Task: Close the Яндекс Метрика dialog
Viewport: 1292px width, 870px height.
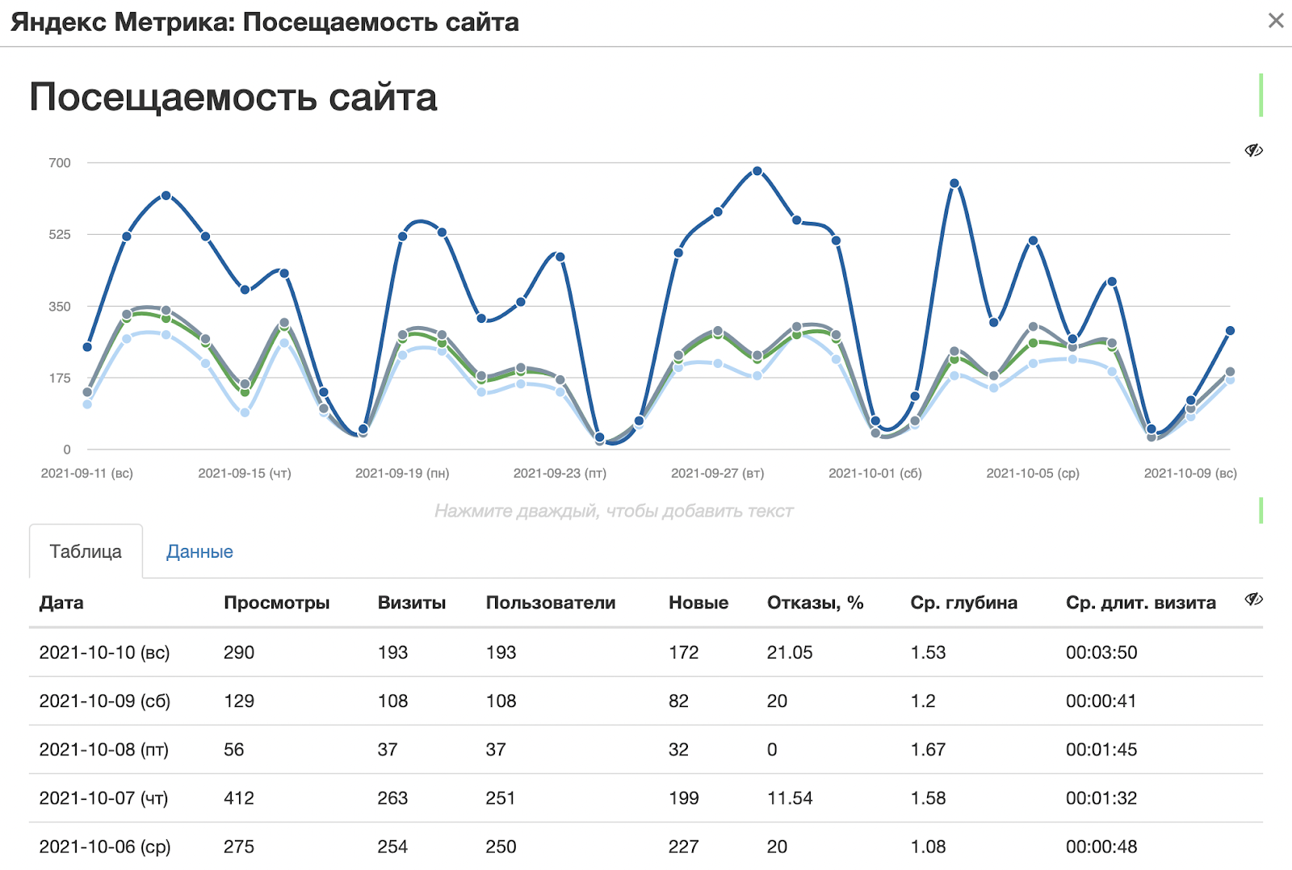Action: 1275,20
